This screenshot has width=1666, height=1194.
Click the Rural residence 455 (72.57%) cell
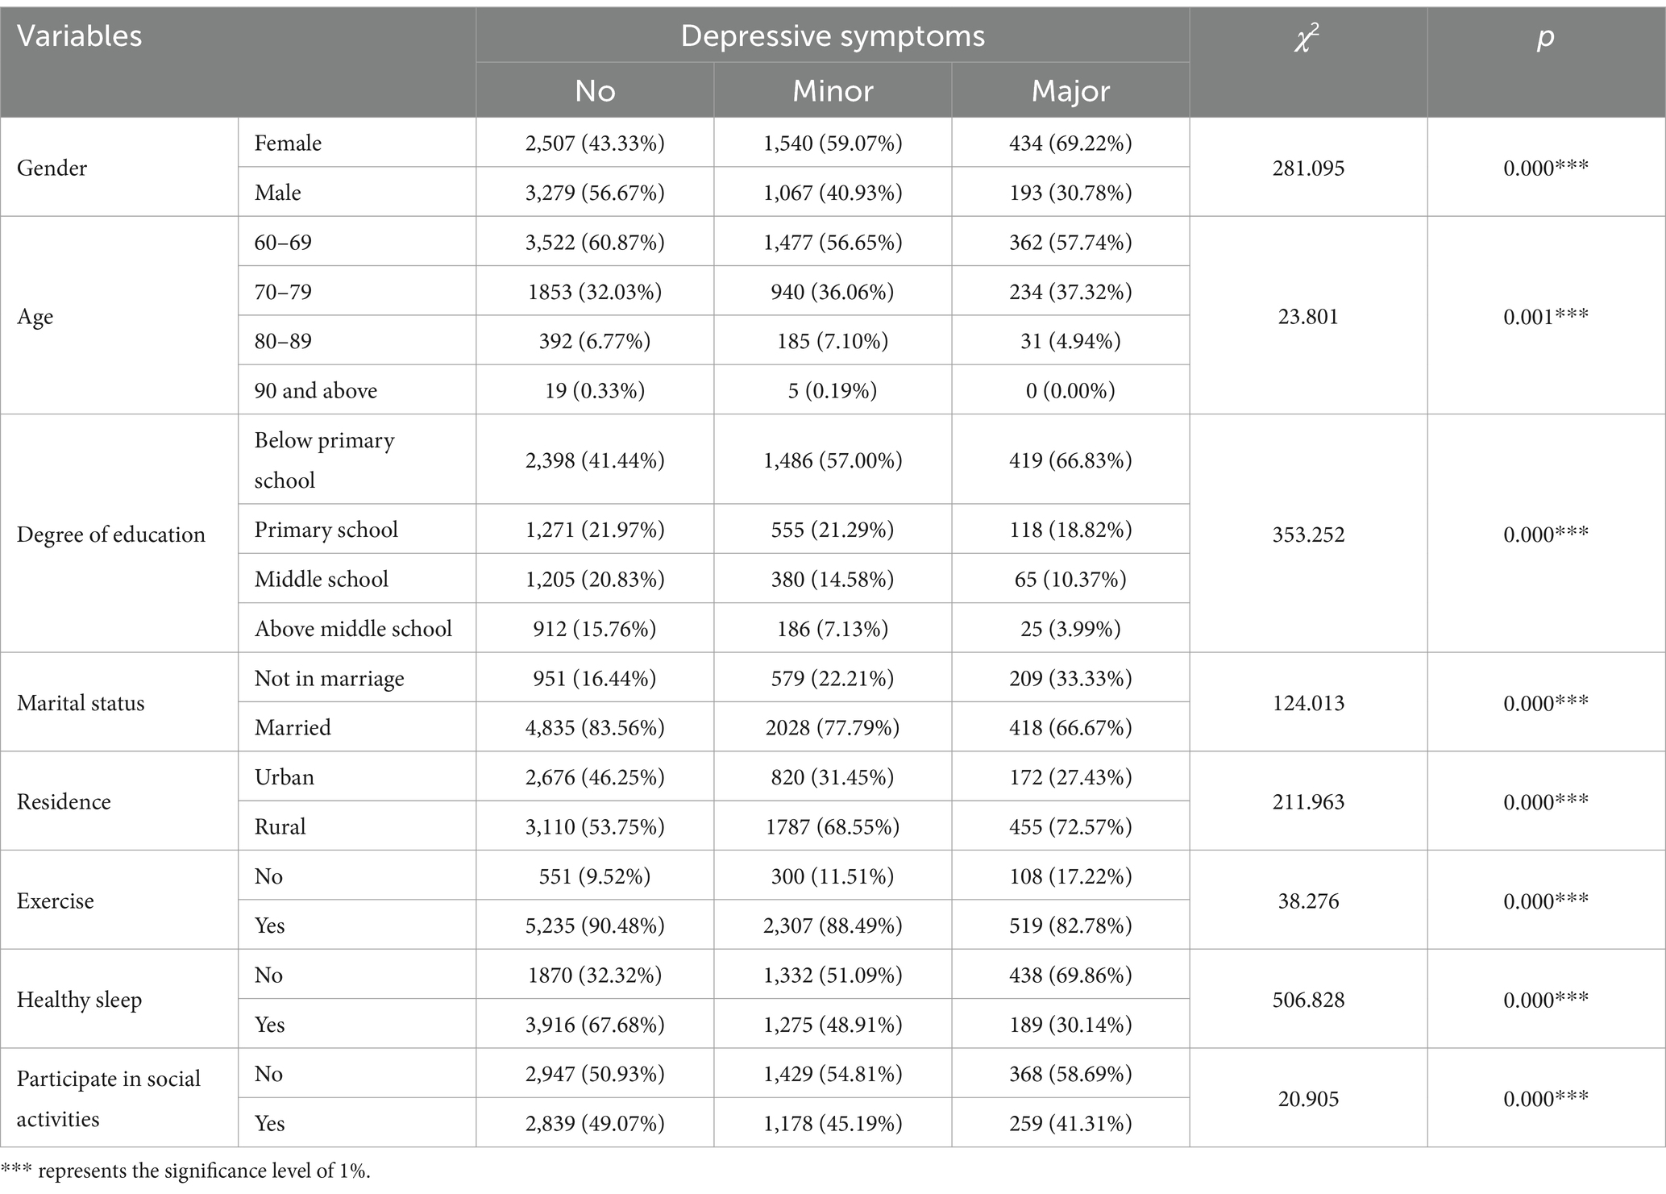(x=1070, y=826)
